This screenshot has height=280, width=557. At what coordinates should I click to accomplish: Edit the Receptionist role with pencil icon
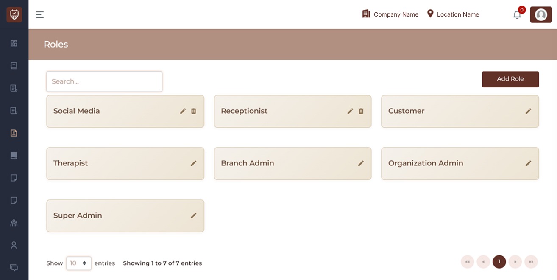[x=350, y=111]
